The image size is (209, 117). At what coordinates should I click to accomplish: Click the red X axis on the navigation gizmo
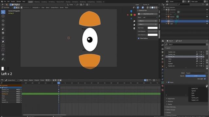click(135, 15)
